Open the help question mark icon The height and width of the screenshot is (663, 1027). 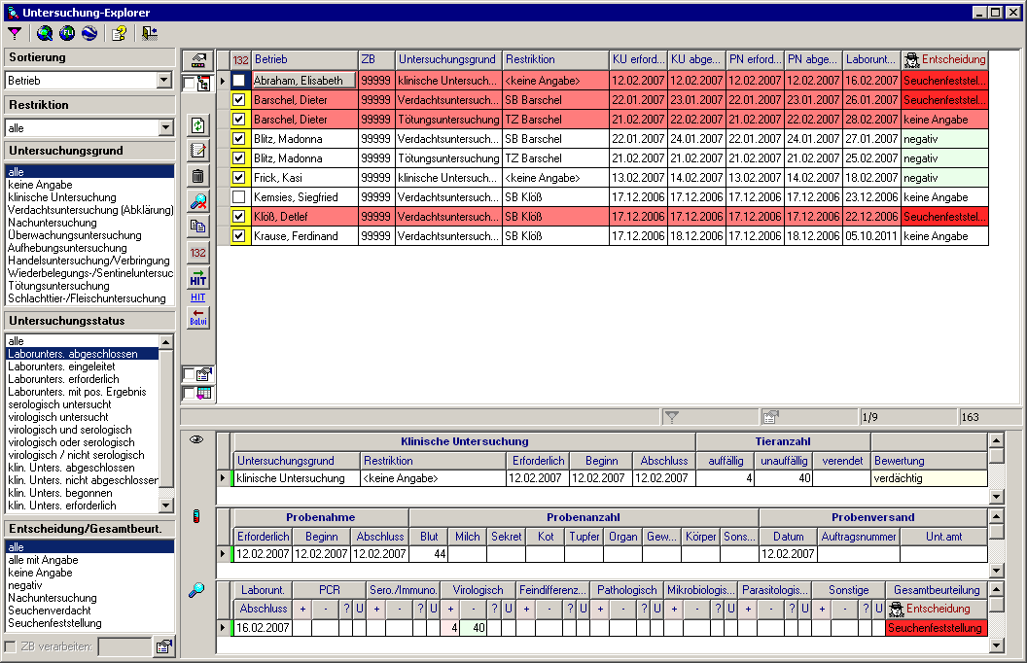(119, 33)
